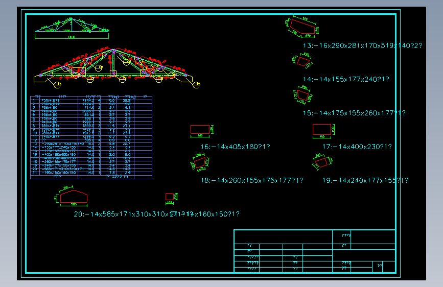Click the small cyan truss line diagram
443x287 pixels.
[x=72, y=25]
